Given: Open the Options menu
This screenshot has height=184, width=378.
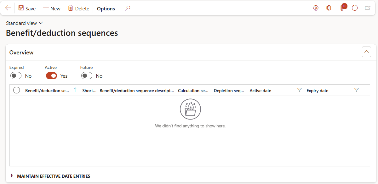Looking at the screenshot, I should [106, 8].
